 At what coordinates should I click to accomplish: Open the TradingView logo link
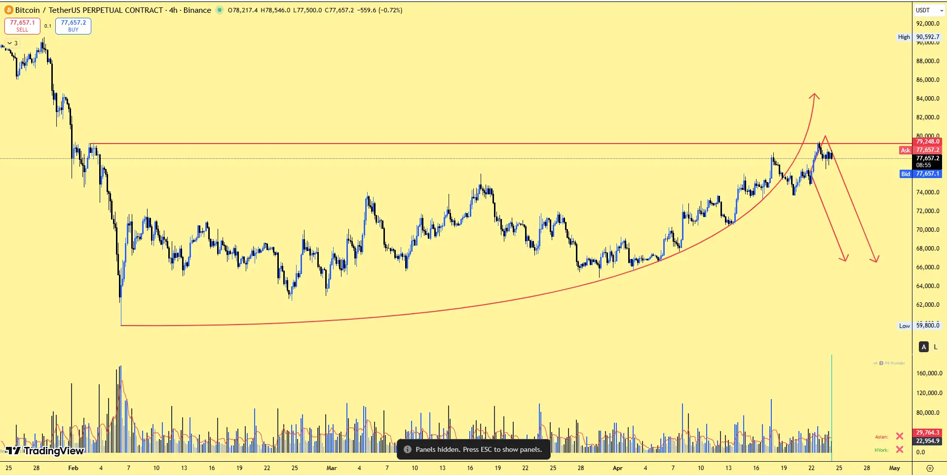pyautogui.click(x=45, y=450)
